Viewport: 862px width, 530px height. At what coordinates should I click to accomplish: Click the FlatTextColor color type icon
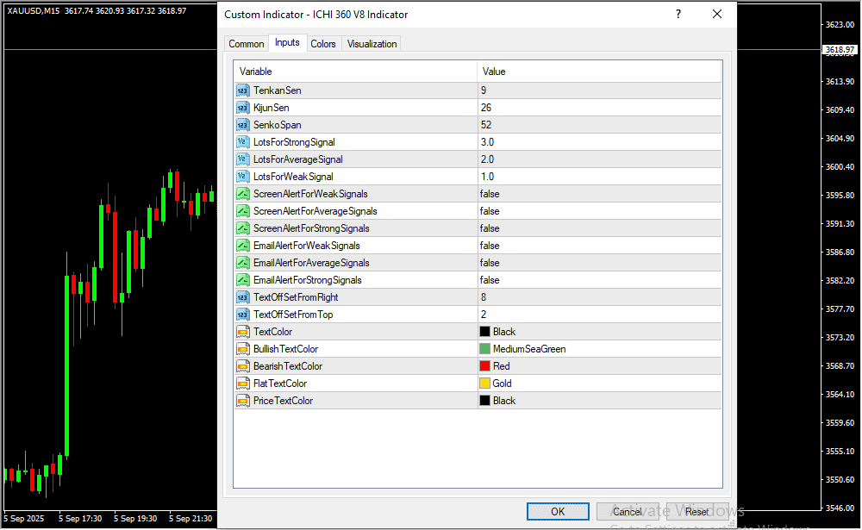coord(242,383)
